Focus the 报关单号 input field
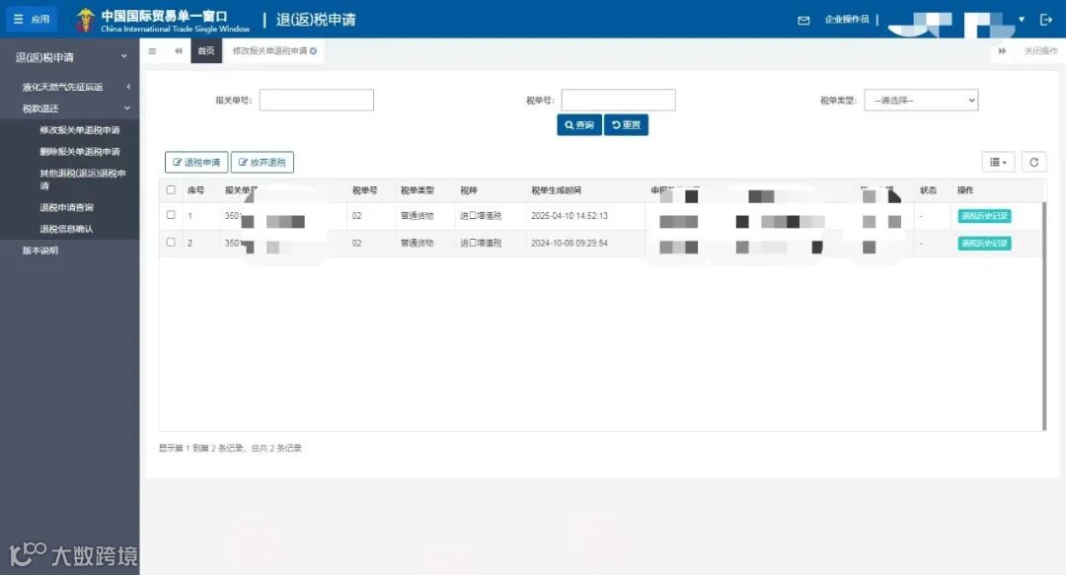This screenshot has width=1066, height=575. [x=316, y=100]
